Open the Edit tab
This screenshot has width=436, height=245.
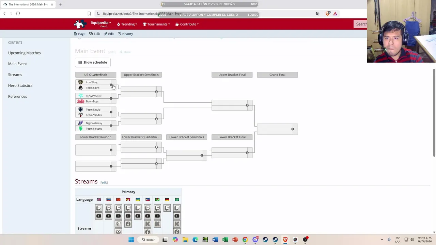pyautogui.click(x=109, y=34)
